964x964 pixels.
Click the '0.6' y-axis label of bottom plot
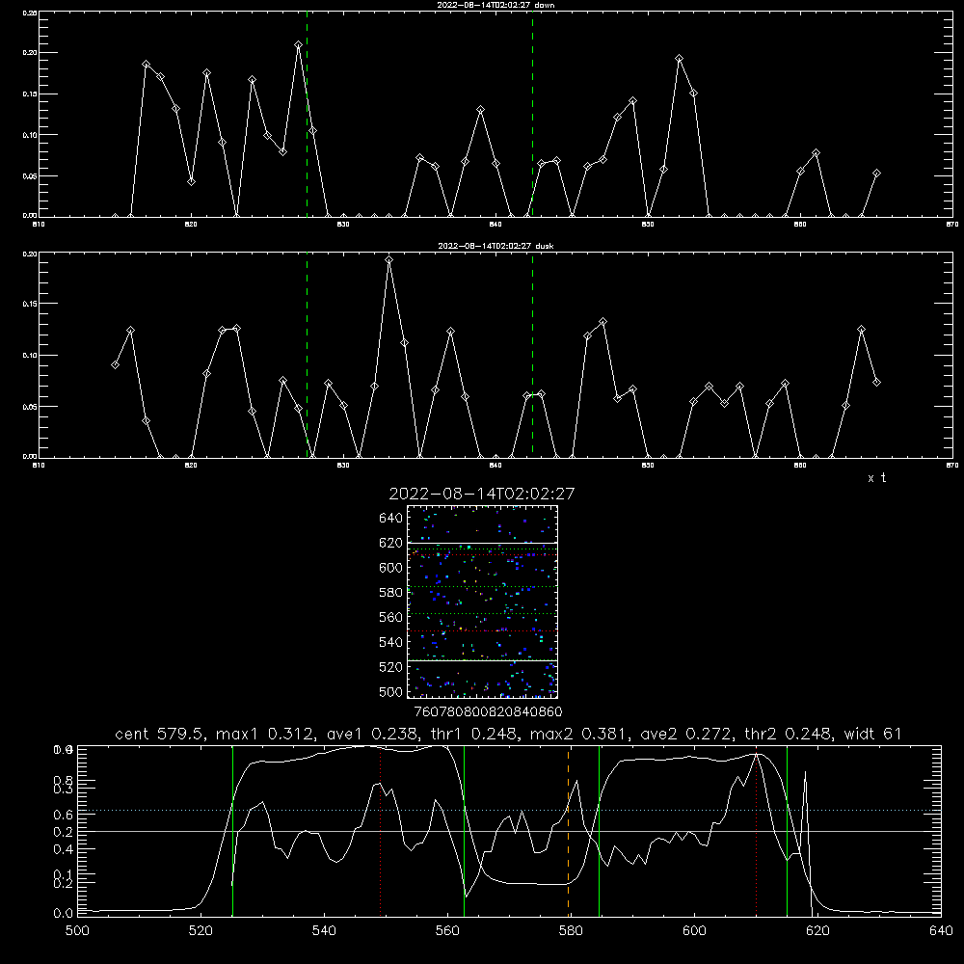click(65, 816)
